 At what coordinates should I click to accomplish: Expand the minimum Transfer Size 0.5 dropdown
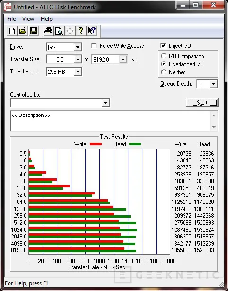(78, 60)
